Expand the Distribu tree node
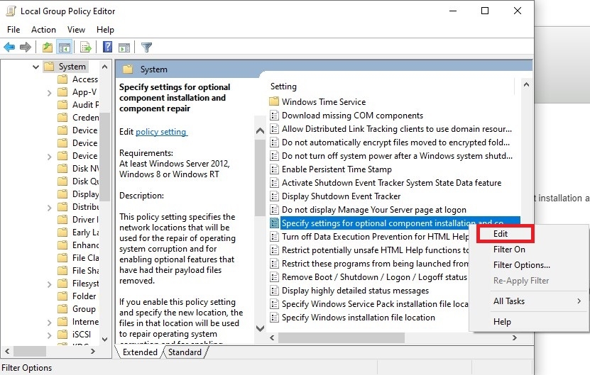The image size is (590, 375). click(x=49, y=208)
